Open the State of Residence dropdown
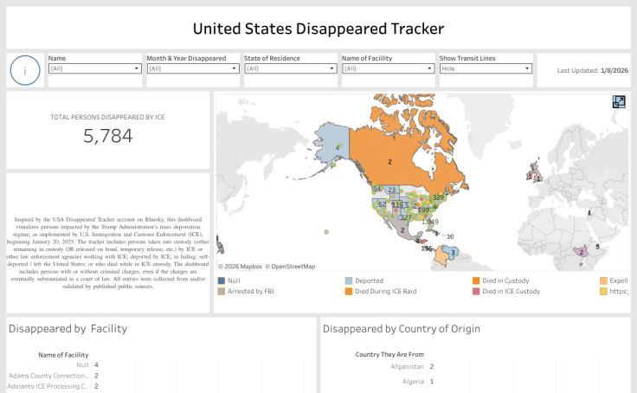Screen dimensions: 637x393 290,68
